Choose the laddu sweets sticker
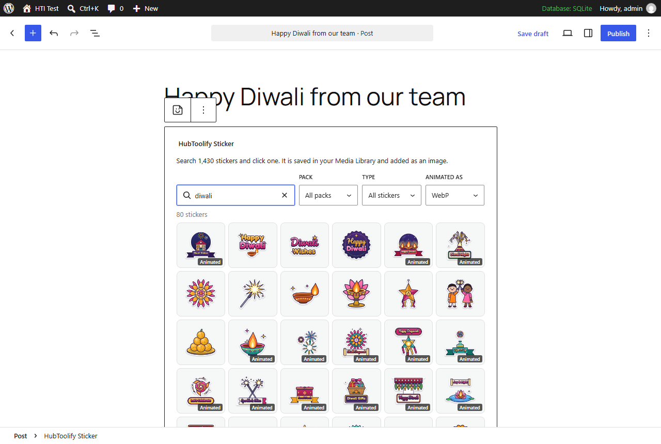Screen dimensions: 661x444 [x=201, y=342]
